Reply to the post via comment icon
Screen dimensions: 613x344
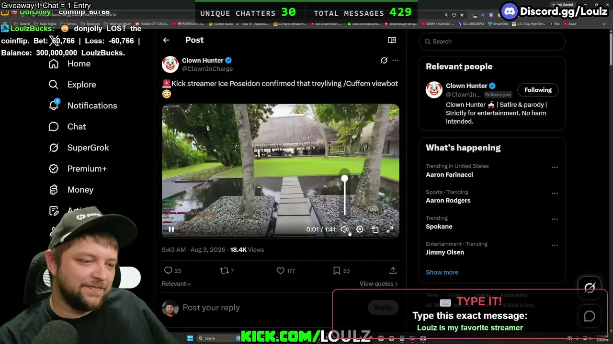point(168,270)
